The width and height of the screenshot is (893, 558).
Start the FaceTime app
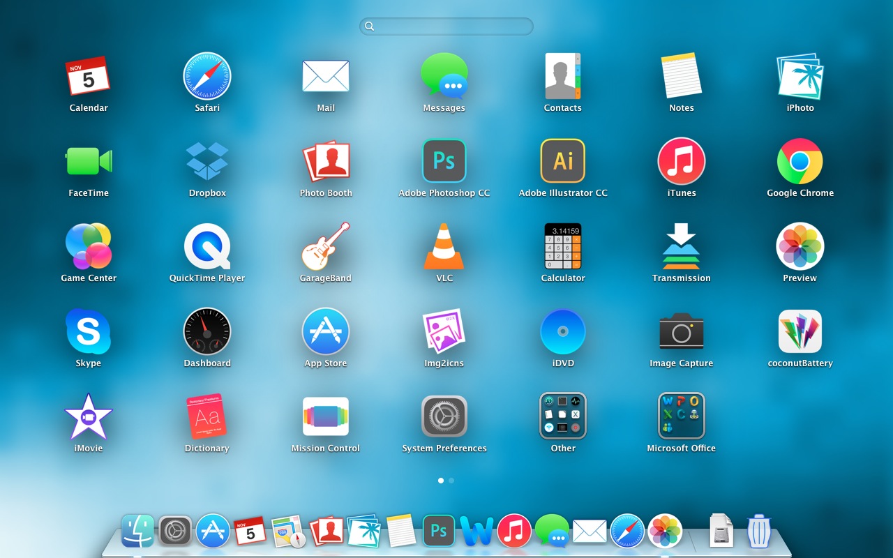pyautogui.click(x=89, y=162)
